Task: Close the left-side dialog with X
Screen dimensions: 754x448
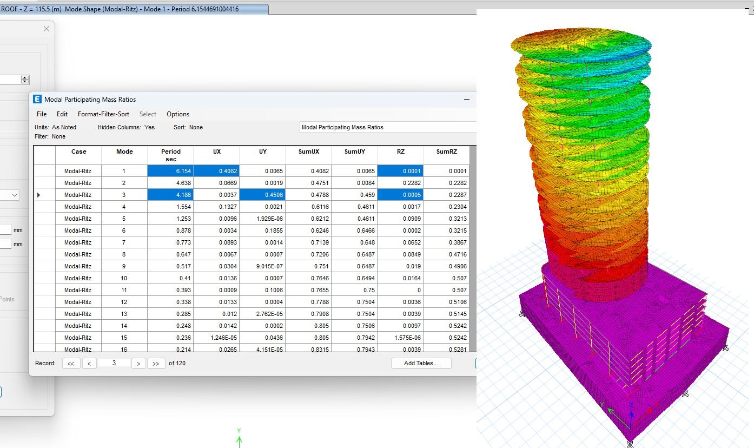Action: (47, 29)
